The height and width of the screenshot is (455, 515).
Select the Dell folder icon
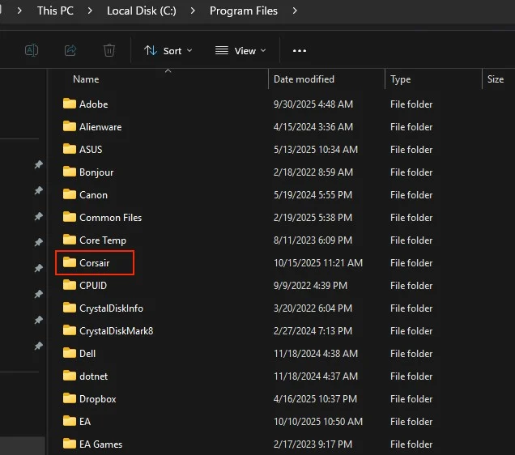pos(70,352)
